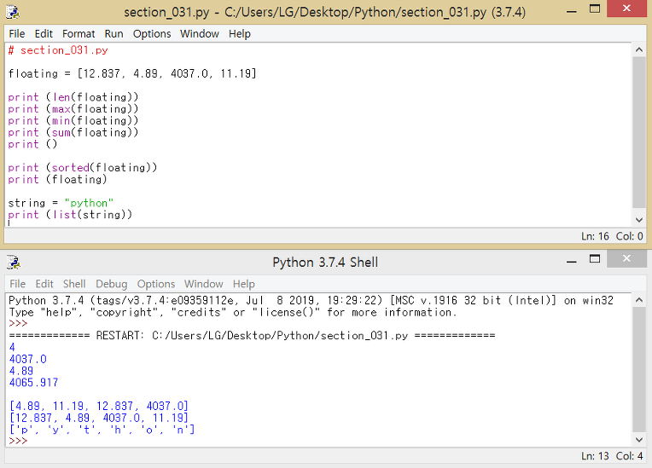Screen dimensions: 652x468
Task: Click the 'Ln: 16 Col: 0' editor status
Action: pos(612,236)
